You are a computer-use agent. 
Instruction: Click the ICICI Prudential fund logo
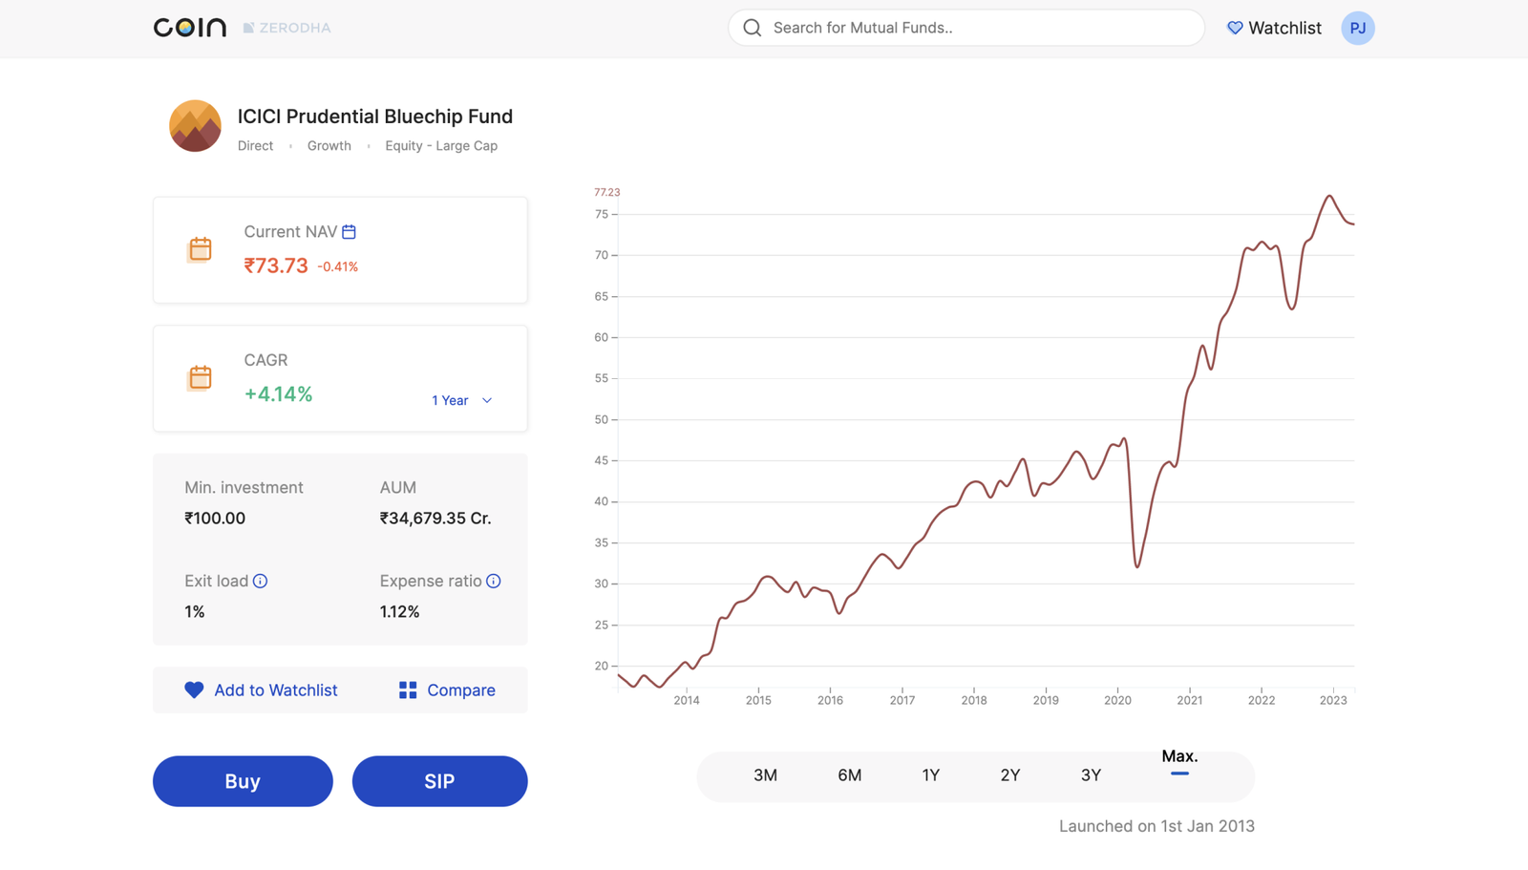tap(195, 125)
